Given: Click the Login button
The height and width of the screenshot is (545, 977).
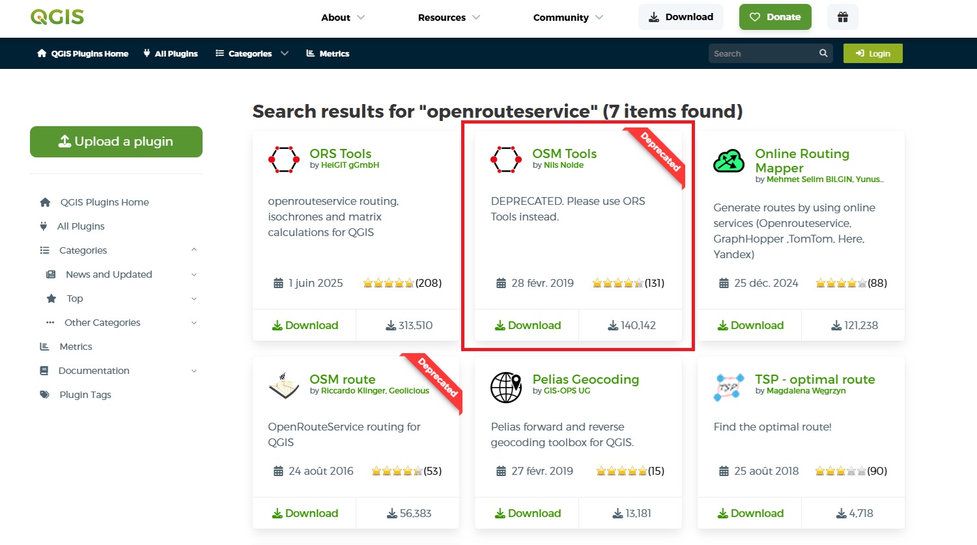Looking at the screenshot, I should point(873,53).
